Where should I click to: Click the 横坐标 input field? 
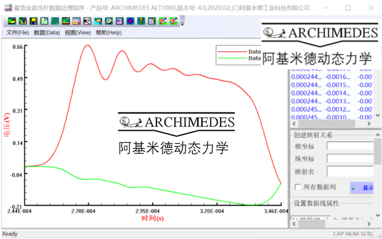pyautogui.click(x=350, y=146)
